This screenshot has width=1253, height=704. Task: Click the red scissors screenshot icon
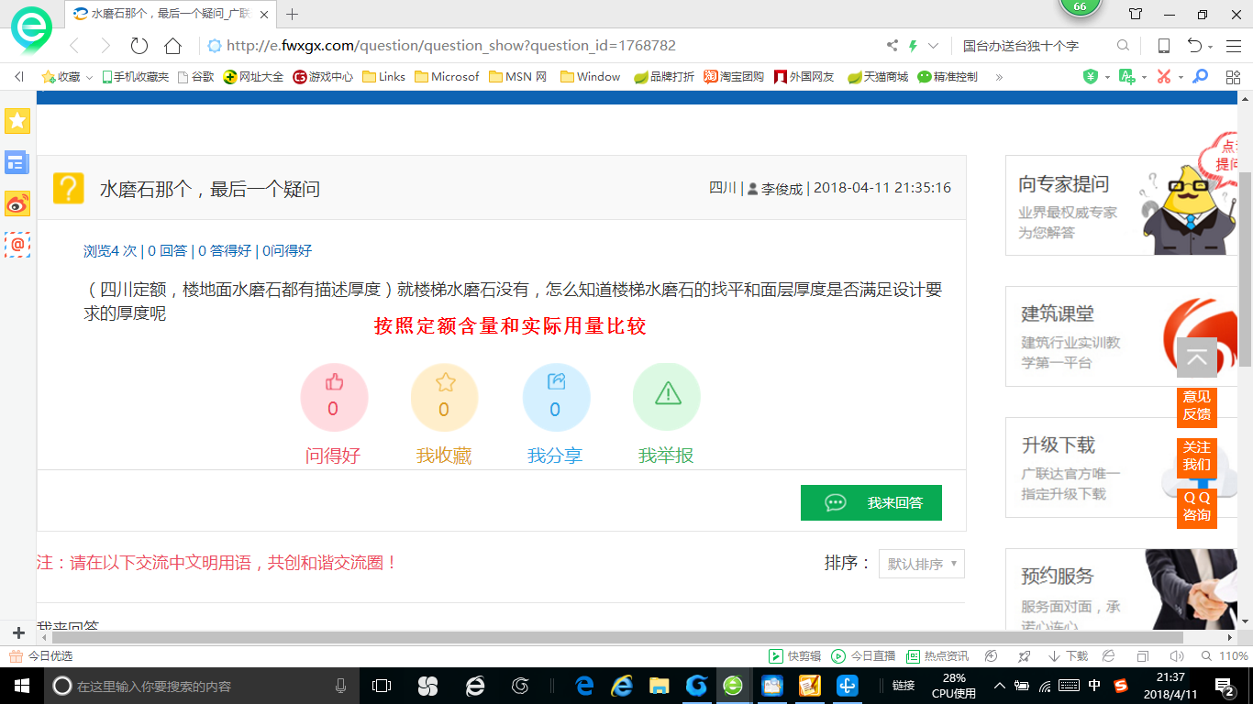[x=1164, y=77]
